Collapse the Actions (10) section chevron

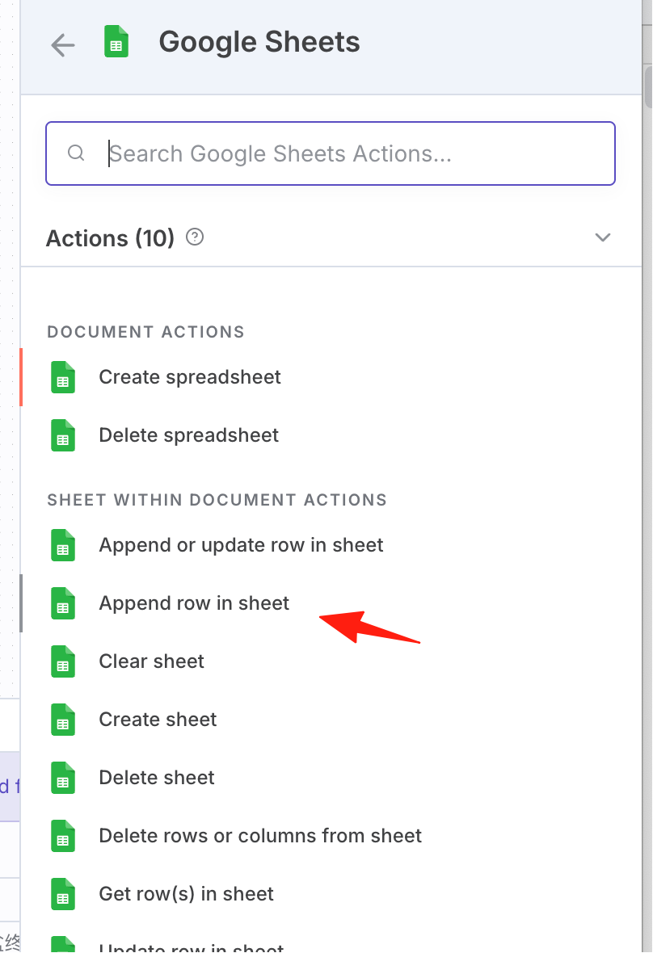[x=602, y=237]
